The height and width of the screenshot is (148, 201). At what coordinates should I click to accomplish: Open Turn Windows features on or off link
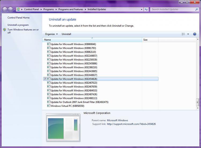pos(23,31)
